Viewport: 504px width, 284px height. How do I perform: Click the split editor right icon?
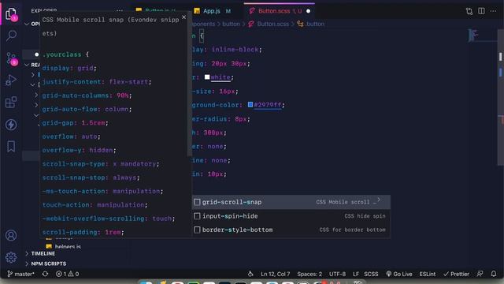(x=481, y=11)
